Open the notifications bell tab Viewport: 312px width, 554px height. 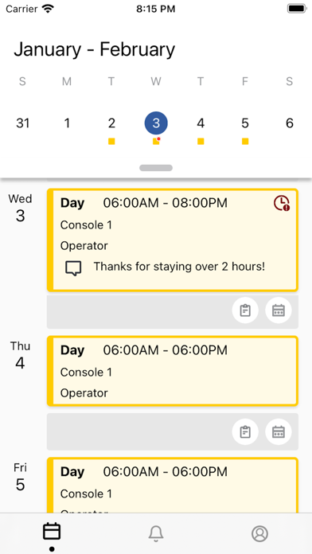pyautogui.click(x=156, y=533)
